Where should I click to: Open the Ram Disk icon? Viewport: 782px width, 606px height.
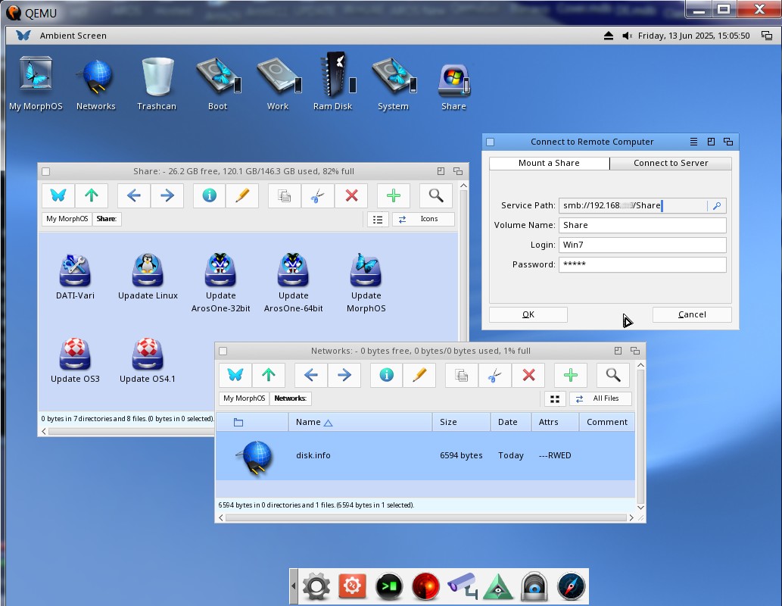point(333,83)
